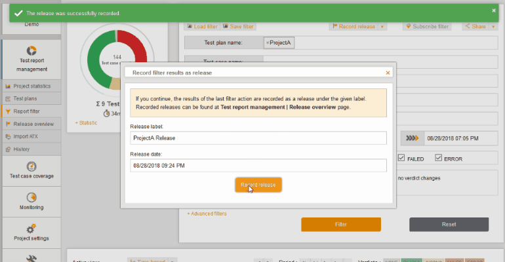
Task: Click Subscribe filter button
Action: click(427, 26)
